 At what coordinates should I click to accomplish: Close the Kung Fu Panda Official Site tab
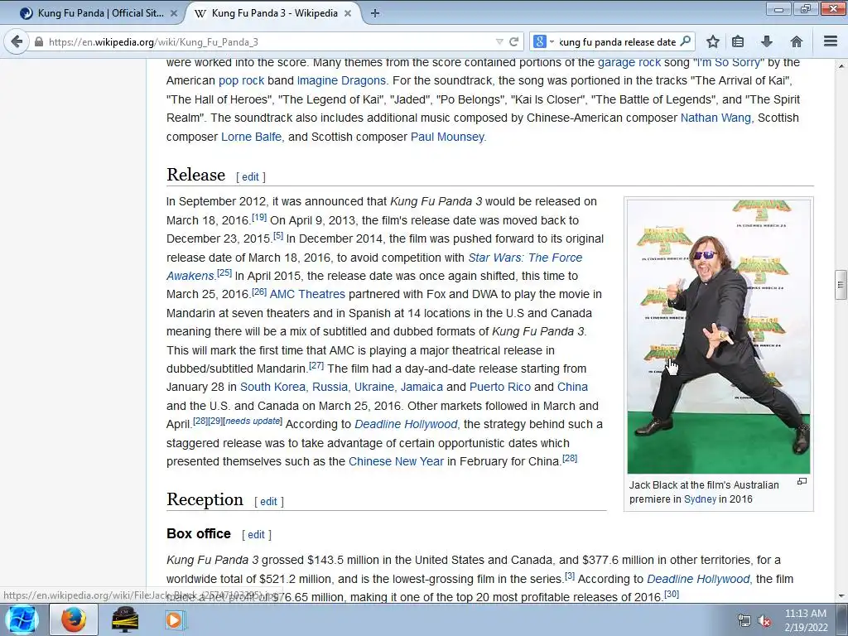point(174,13)
